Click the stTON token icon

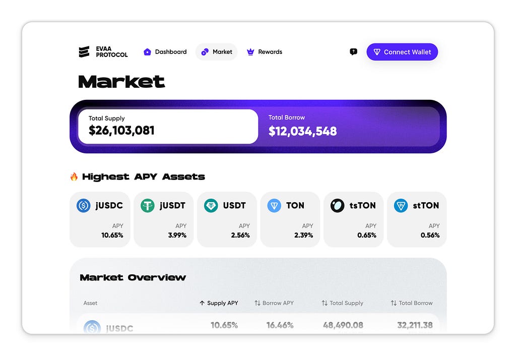[401, 206]
